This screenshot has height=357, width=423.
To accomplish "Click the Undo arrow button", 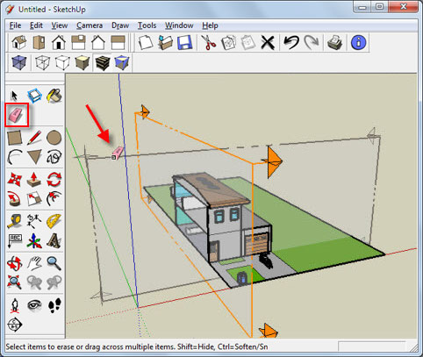I will (x=291, y=43).
